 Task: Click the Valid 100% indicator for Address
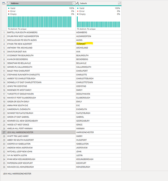click(41, 8)
